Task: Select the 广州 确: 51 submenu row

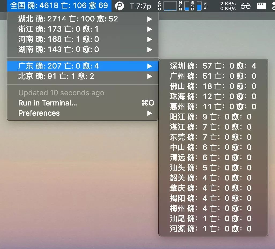Action: tap(213, 76)
